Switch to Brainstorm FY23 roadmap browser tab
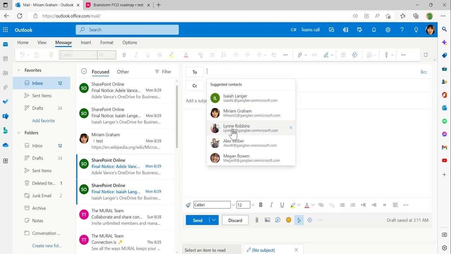Image resolution: width=451 pixels, height=254 pixels. click(118, 5)
